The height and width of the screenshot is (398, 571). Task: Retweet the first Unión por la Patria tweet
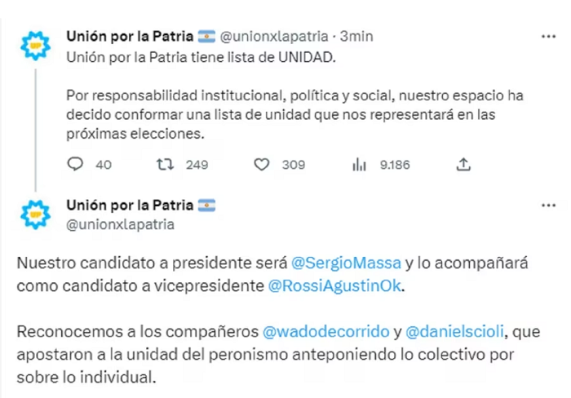(x=165, y=165)
